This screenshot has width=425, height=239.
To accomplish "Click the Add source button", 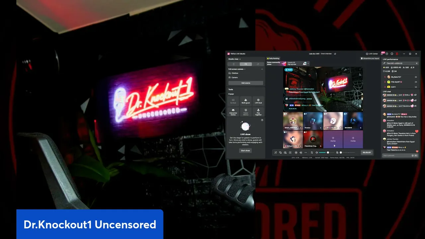I will pyautogui.click(x=246, y=83).
